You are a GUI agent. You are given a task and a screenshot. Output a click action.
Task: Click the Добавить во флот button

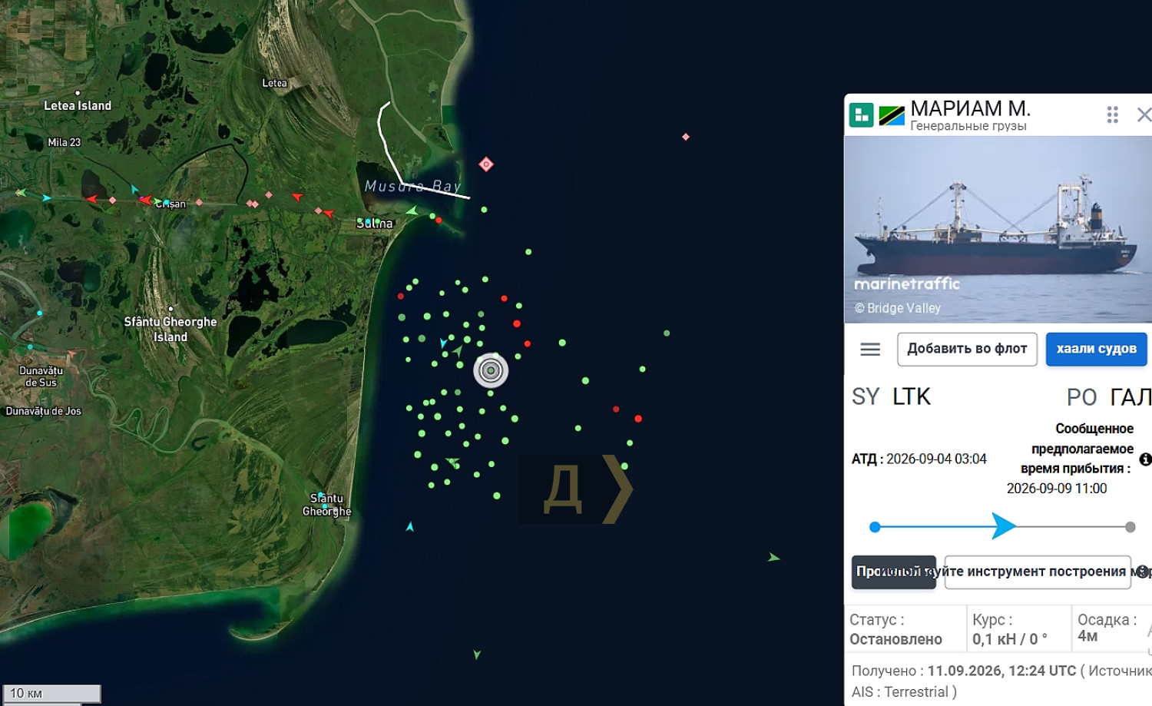(x=967, y=349)
